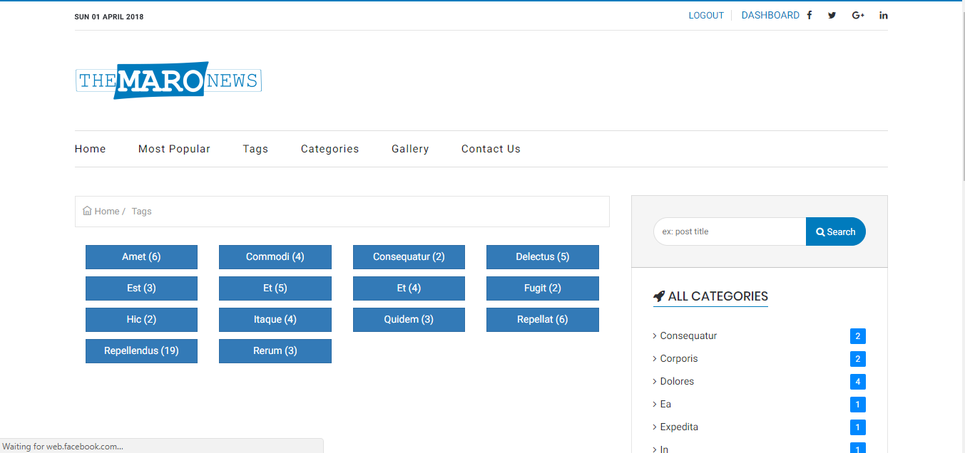Go to the Home menu item
This screenshot has width=965, height=453.
91,149
